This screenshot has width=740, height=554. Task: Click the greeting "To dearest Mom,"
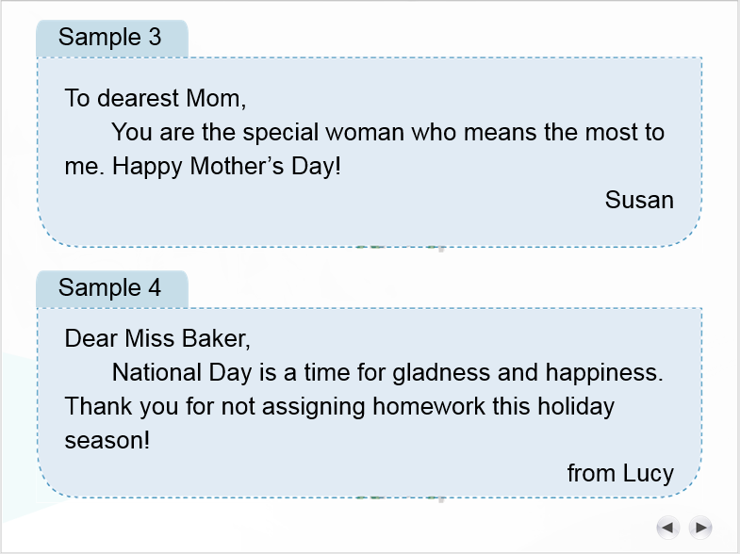pos(156,98)
